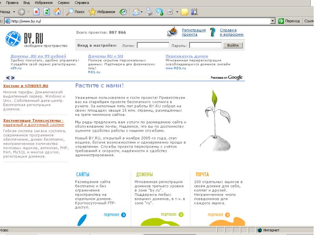Click the Print toolbar icon
Screen dimensions: 314x235
149,12
